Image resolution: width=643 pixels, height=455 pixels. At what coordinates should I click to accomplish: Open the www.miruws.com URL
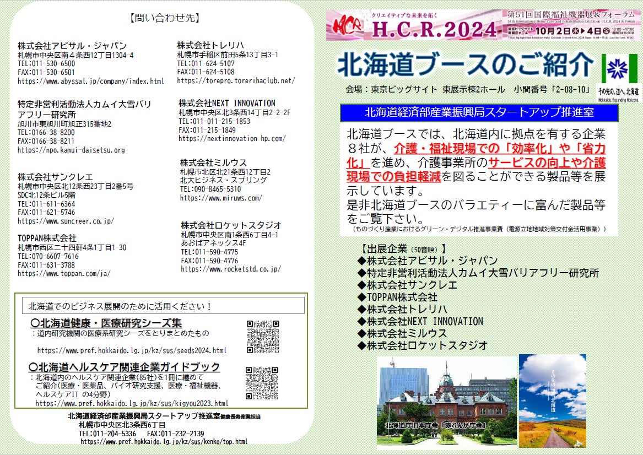[221, 198]
